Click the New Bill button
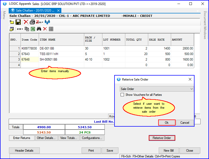The image size is (209, 159). tap(169, 151)
